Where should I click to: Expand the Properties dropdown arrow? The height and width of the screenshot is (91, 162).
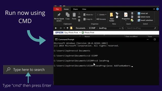[x=126, y=21]
